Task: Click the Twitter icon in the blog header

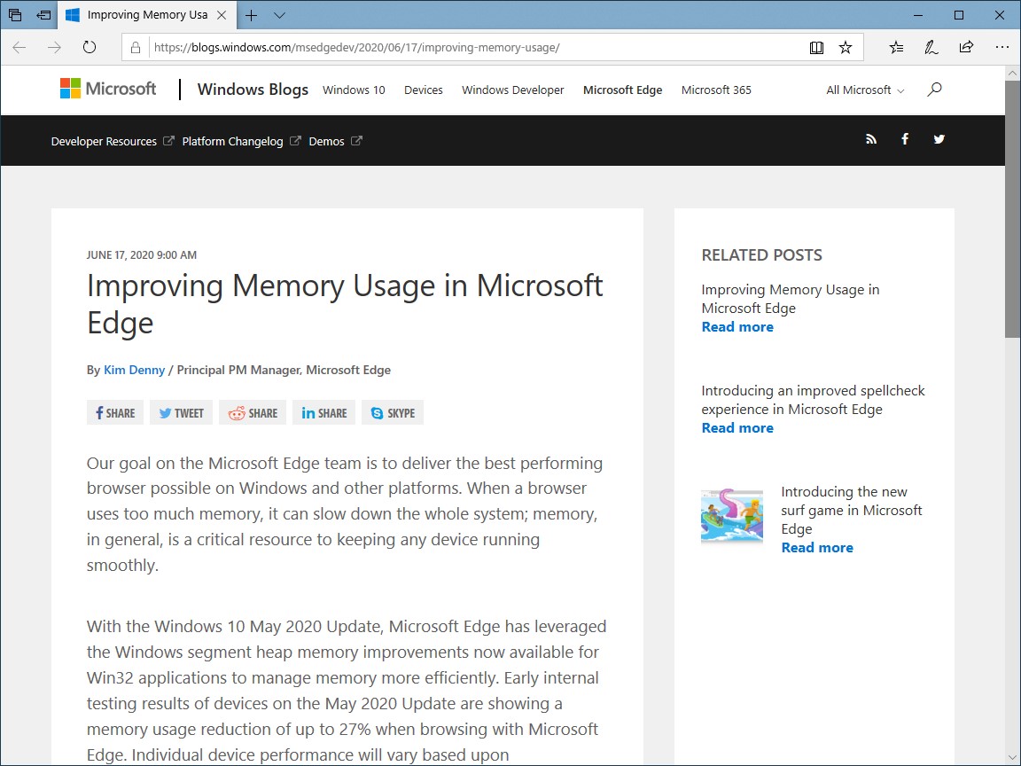Action: point(939,139)
